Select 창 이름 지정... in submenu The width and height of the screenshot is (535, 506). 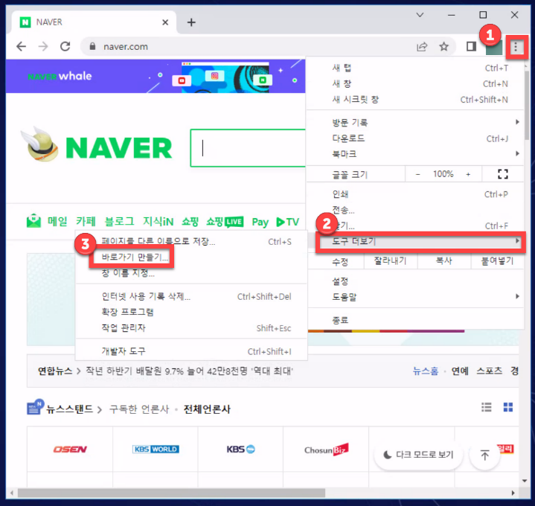(191, 273)
